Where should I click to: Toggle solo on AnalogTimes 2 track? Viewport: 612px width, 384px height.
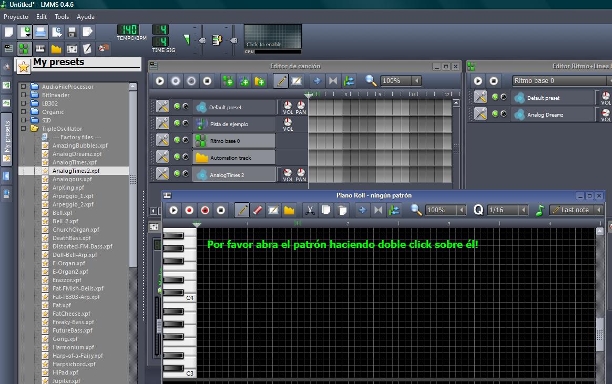click(x=186, y=173)
